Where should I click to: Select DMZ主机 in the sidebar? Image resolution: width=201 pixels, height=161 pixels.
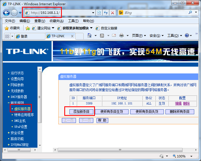pyautogui.click(x=20, y=121)
